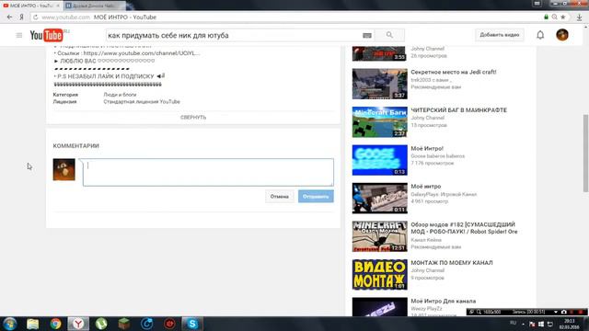This screenshot has width=589, height=331.
Task: Open Skype from the taskbar
Action: (192, 324)
